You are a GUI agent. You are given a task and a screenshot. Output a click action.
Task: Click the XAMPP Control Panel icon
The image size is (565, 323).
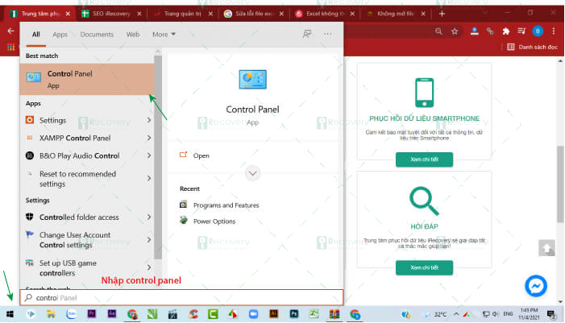[x=30, y=138]
